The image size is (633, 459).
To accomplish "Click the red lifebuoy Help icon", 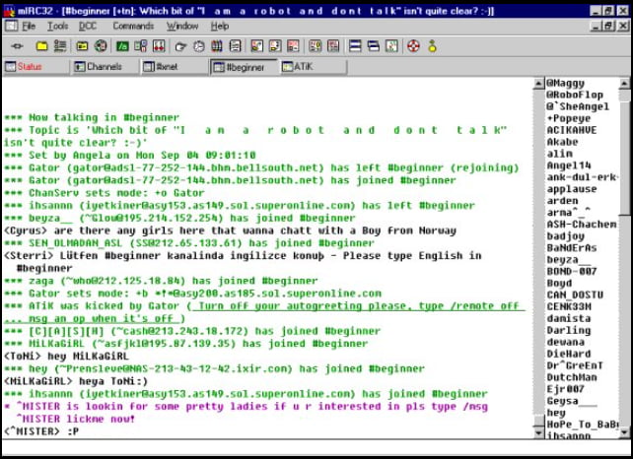I will (412, 46).
